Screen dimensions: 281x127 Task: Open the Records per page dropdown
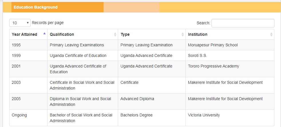(x=20, y=23)
